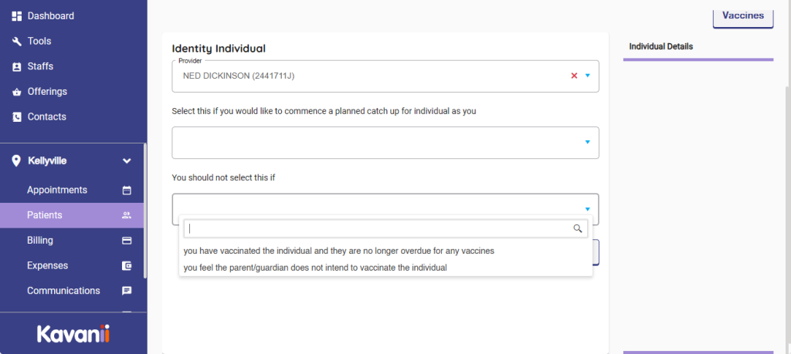The height and width of the screenshot is (354, 791).
Task: Click the Contacts phone icon
Action: [x=16, y=117]
